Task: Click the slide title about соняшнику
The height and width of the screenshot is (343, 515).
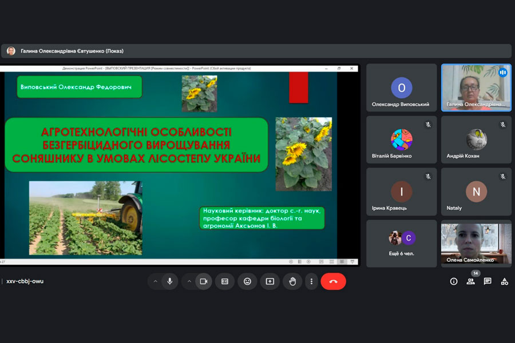Action: pos(136,145)
